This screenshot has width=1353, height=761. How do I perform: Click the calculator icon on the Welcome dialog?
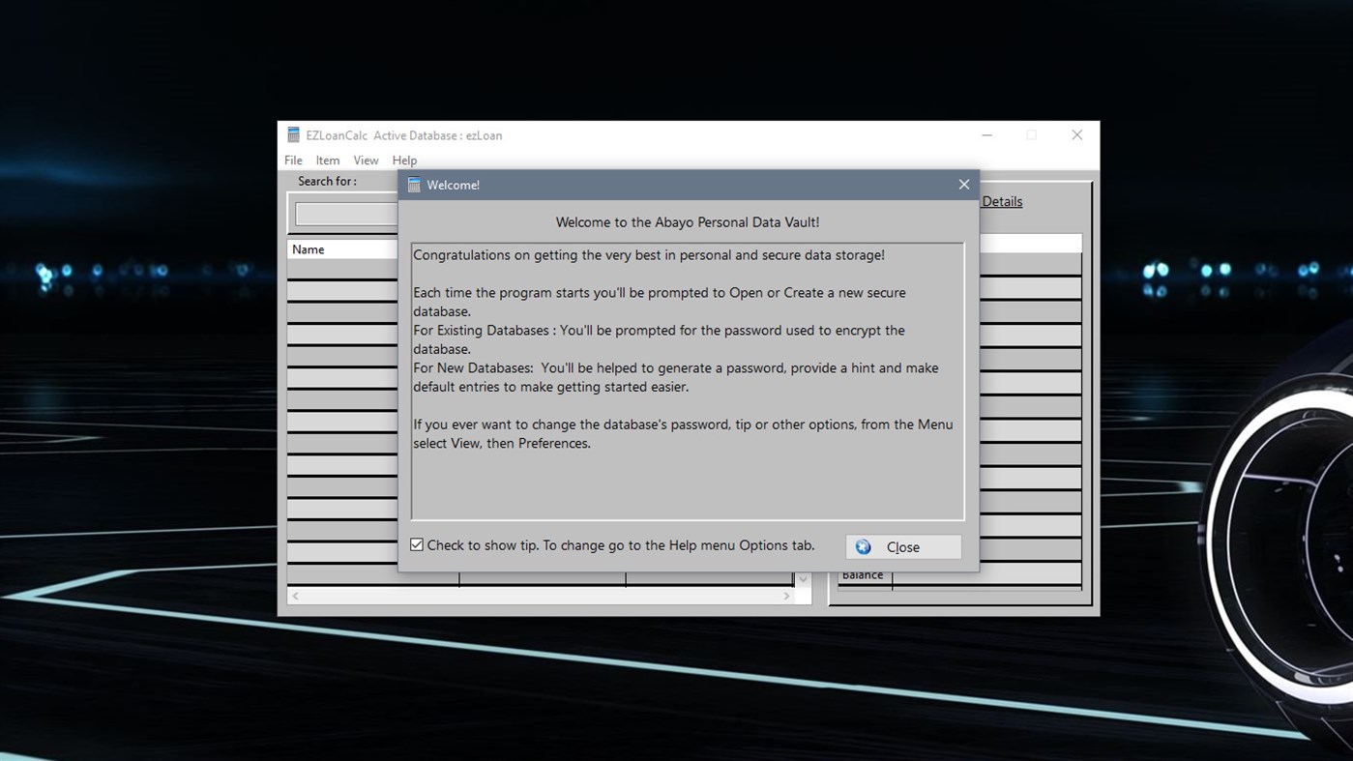click(413, 185)
